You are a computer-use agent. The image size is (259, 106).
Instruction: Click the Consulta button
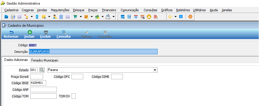point(63,34)
